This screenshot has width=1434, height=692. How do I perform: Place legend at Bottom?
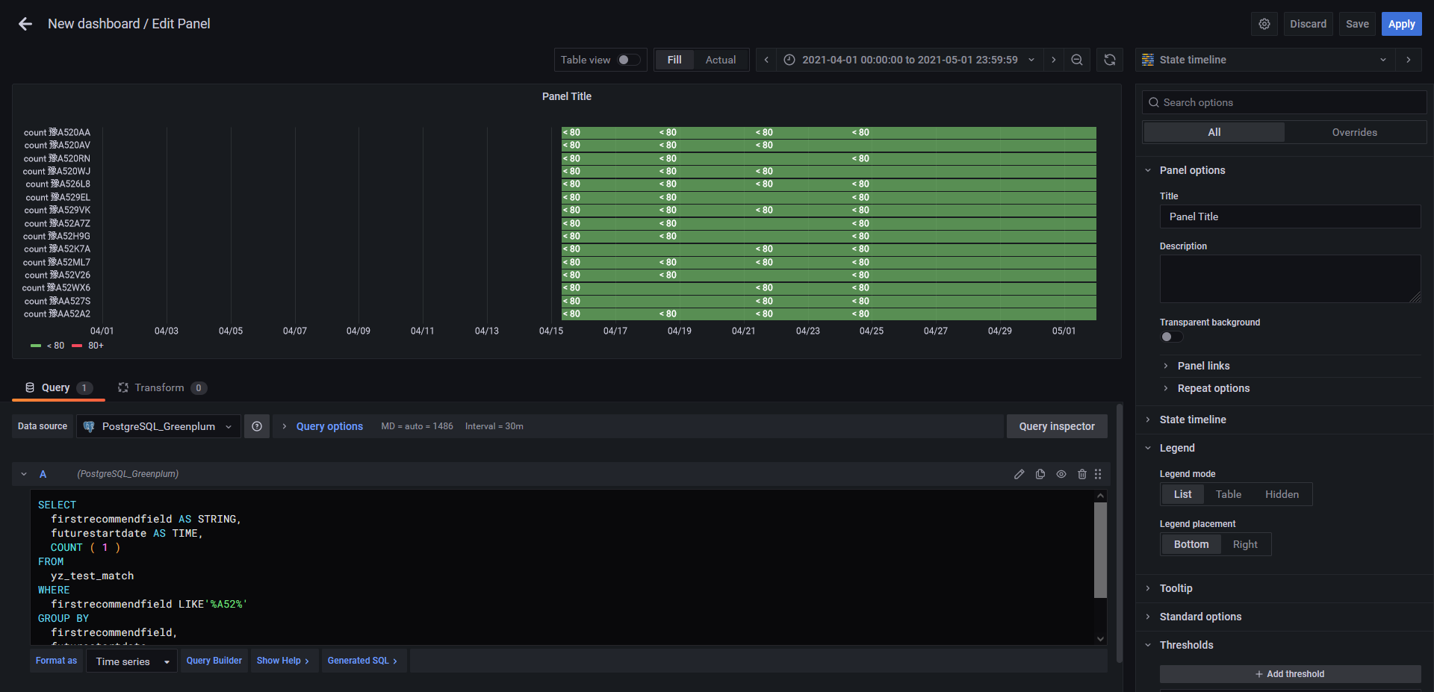pyautogui.click(x=1191, y=544)
